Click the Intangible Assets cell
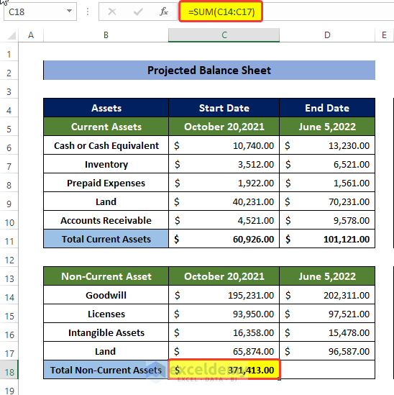The image size is (394, 395). pos(106,332)
